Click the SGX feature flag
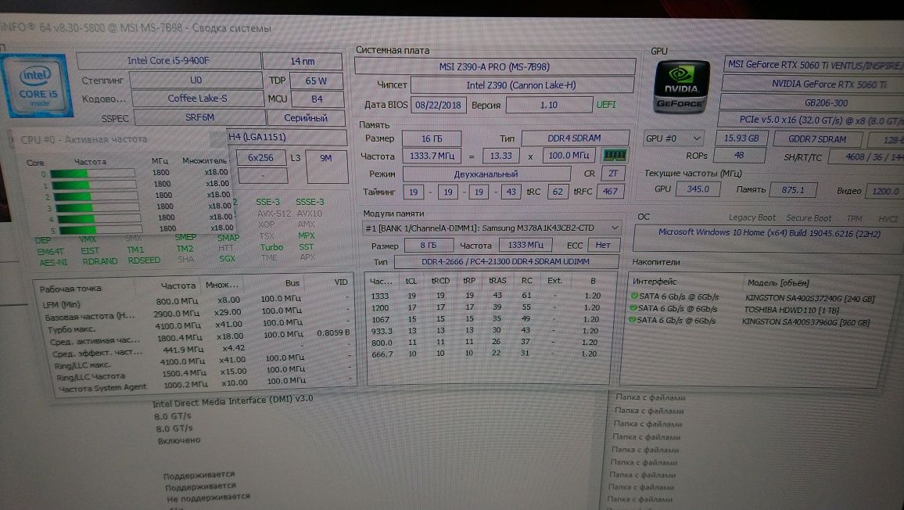The height and width of the screenshot is (510, 904). tap(227, 258)
